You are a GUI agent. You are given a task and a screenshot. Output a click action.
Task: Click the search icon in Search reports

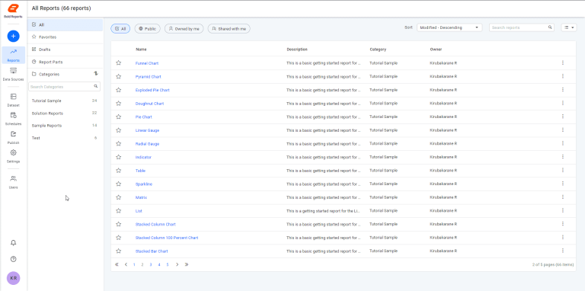coord(550,27)
